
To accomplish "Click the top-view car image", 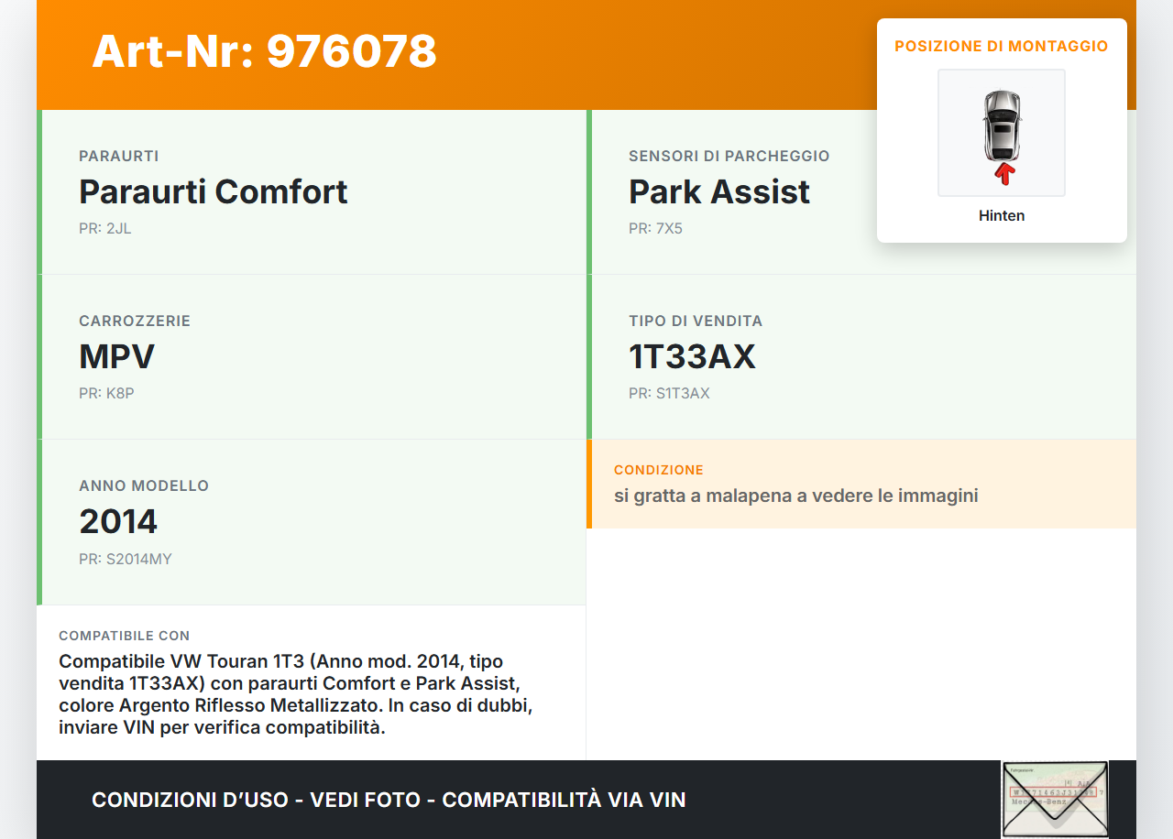I will pyautogui.click(x=1002, y=125).
